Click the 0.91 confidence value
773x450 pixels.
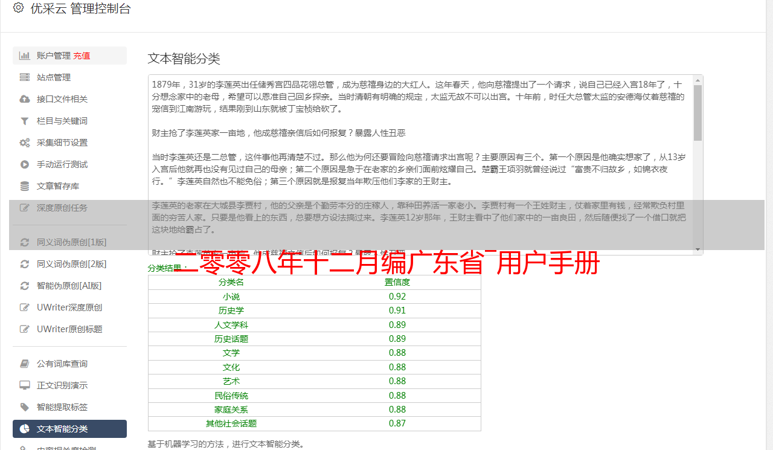(x=397, y=310)
